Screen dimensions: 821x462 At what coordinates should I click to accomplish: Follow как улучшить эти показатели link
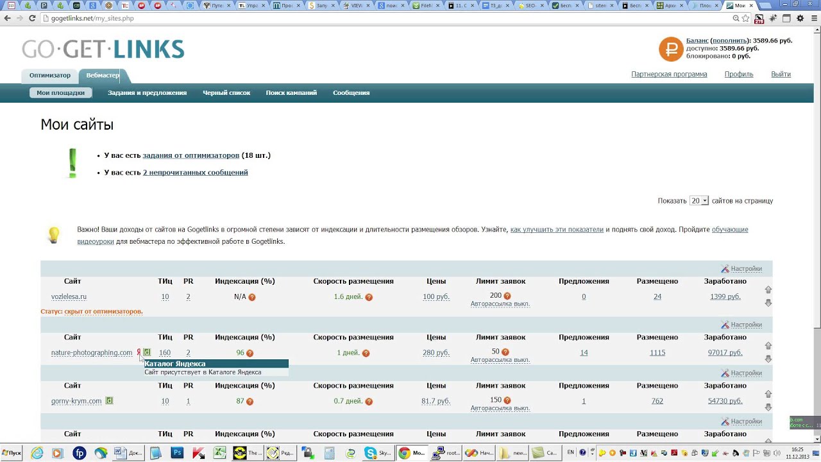coord(557,230)
